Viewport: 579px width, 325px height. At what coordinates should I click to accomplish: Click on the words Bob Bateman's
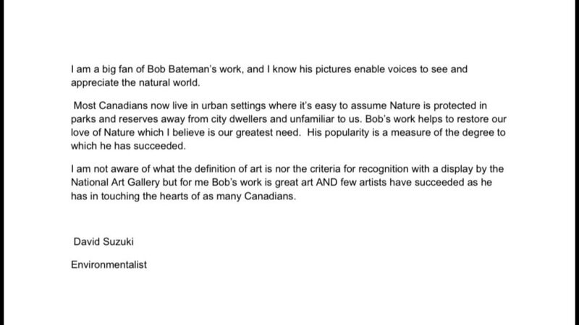click(182, 69)
